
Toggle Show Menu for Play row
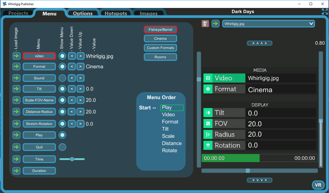point(63,135)
